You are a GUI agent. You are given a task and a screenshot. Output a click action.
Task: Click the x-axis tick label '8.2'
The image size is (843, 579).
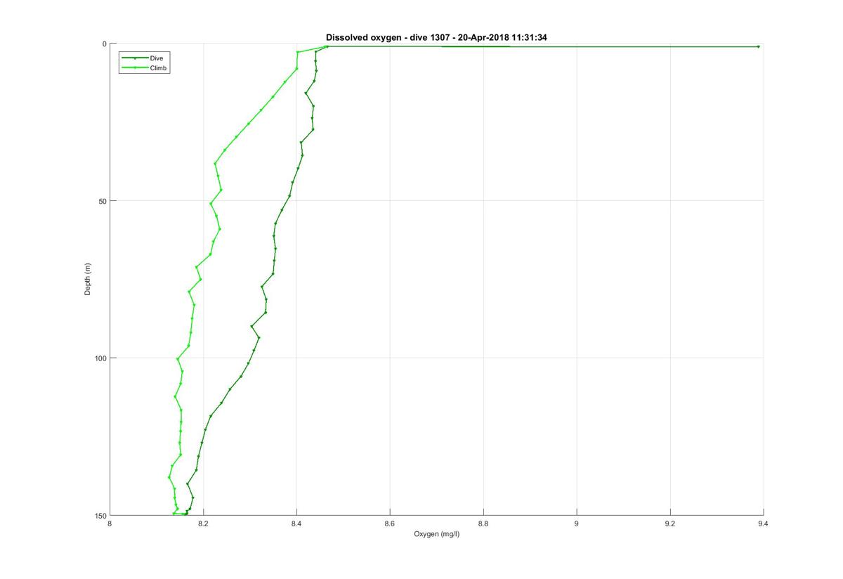204,523
